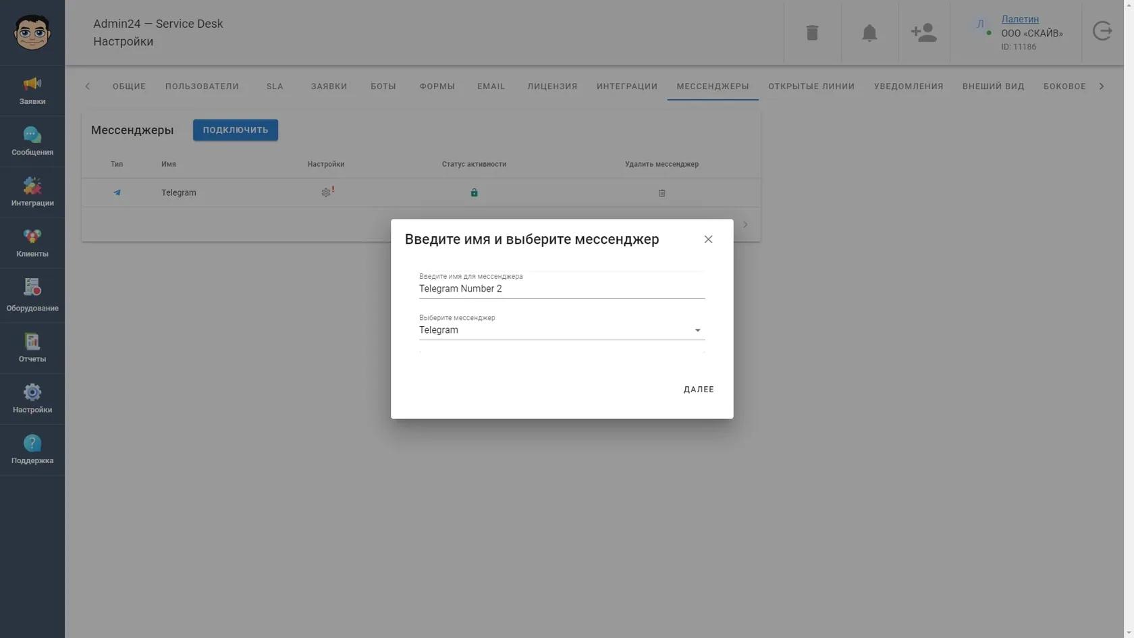
Task: Click the logout icon in header
Action: [1102, 31]
